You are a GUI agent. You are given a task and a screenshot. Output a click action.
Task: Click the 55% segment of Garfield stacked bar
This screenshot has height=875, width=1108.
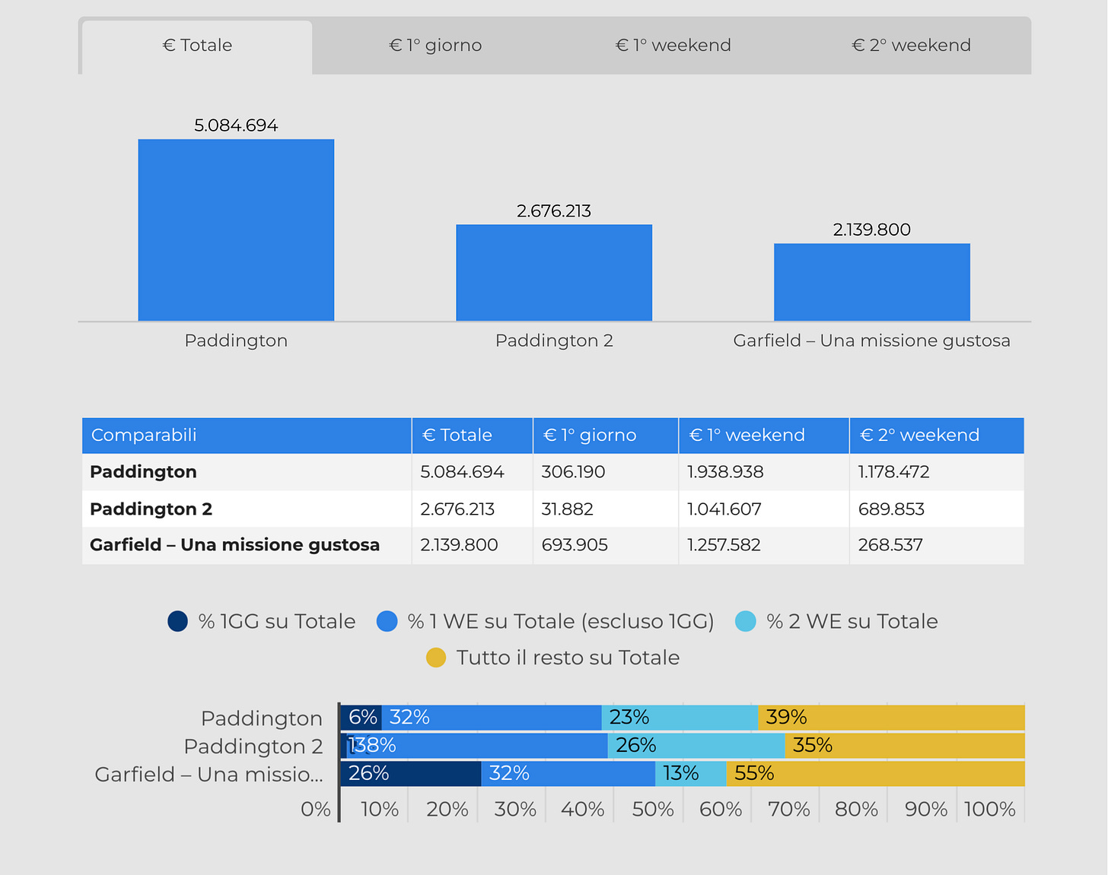[876, 774]
